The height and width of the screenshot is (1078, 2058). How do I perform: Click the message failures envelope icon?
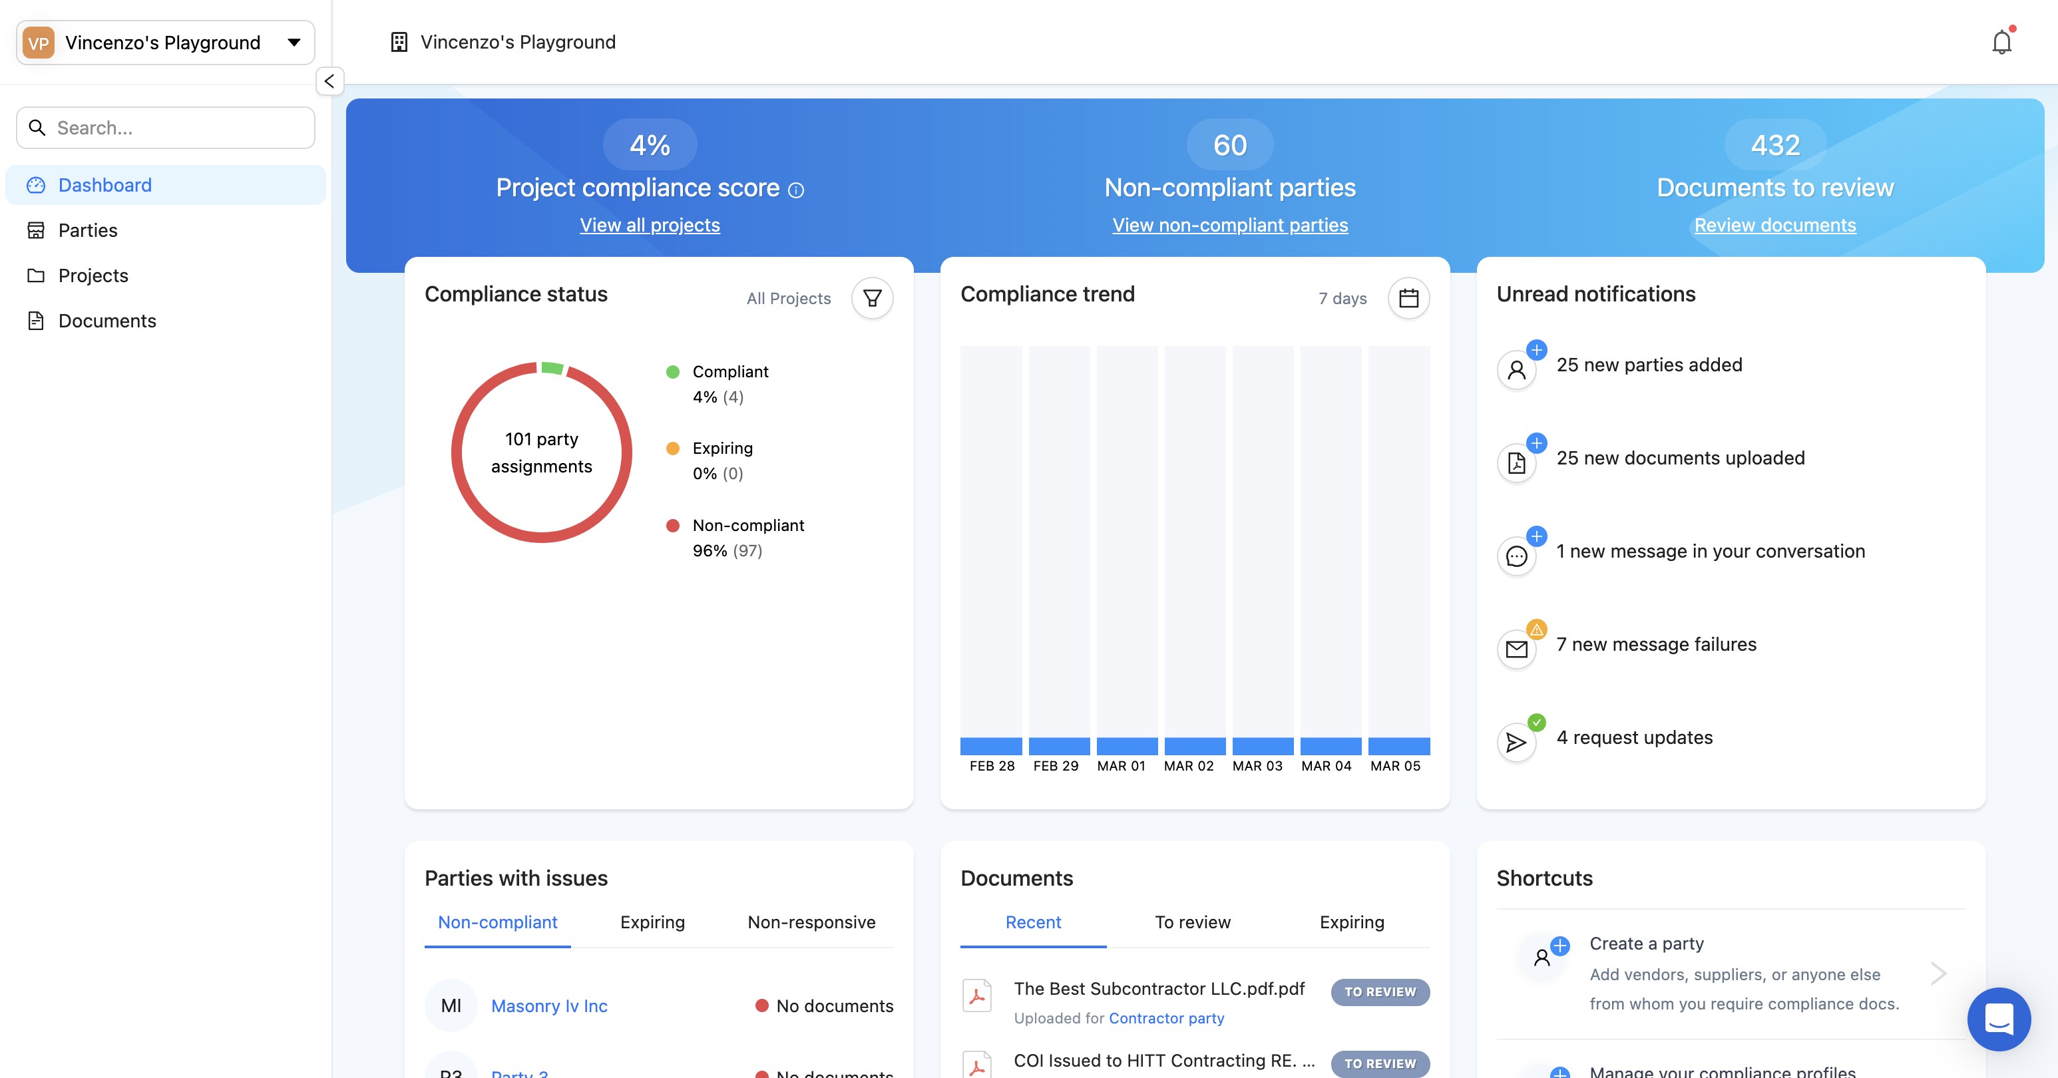coord(1516,649)
